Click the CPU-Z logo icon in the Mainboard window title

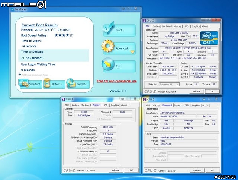[x=145, y=100]
